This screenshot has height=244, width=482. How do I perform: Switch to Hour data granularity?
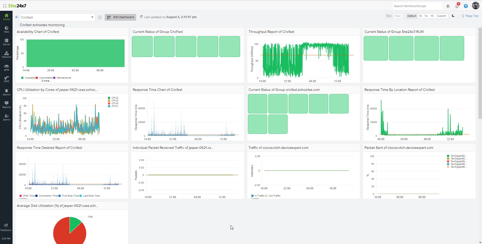tap(398, 16)
